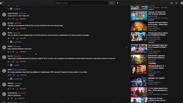Reply to the Markov comment
Image resolution: width=183 pixels, height=103 pixels.
(x=23, y=75)
